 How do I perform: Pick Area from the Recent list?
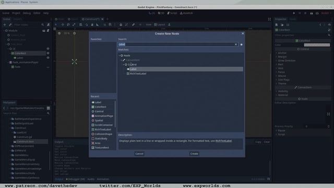pyautogui.click(x=98, y=143)
